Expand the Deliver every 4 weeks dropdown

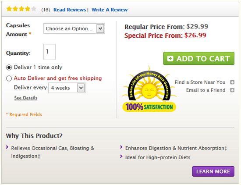point(67,88)
